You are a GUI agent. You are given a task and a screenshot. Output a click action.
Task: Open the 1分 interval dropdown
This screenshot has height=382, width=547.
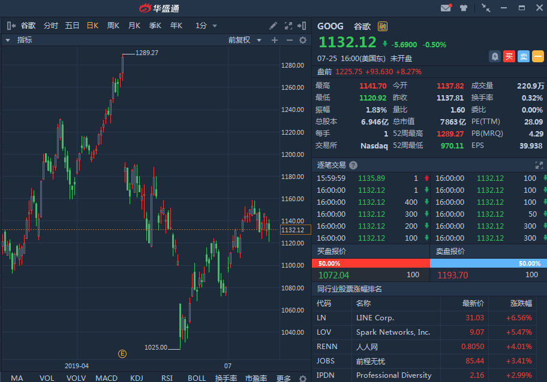(206, 26)
